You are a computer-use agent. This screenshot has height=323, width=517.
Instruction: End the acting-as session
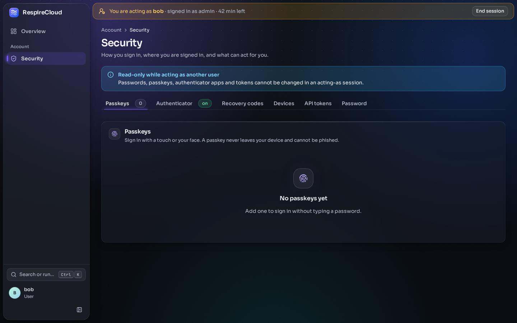coord(490,11)
